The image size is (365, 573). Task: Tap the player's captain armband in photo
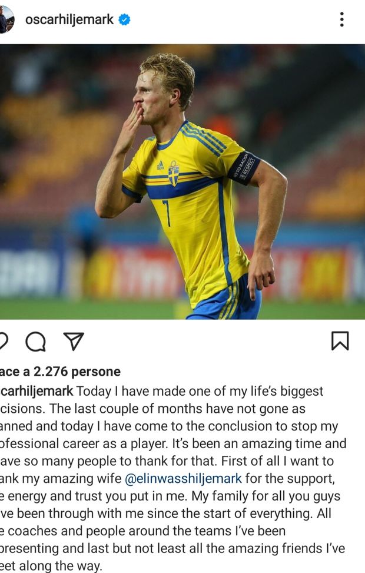tap(243, 167)
